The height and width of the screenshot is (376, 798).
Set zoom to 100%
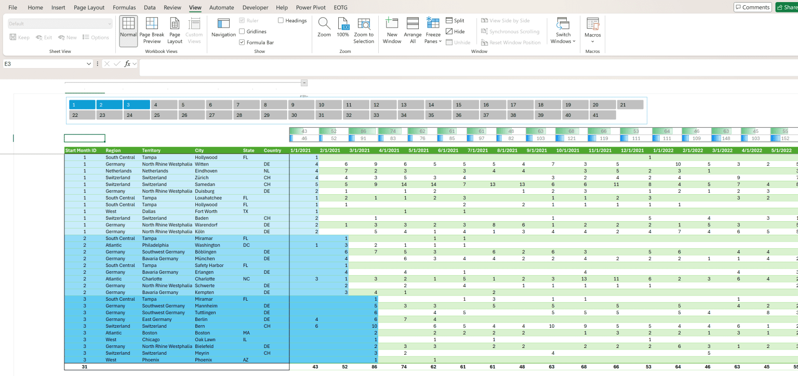tap(343, 30)
